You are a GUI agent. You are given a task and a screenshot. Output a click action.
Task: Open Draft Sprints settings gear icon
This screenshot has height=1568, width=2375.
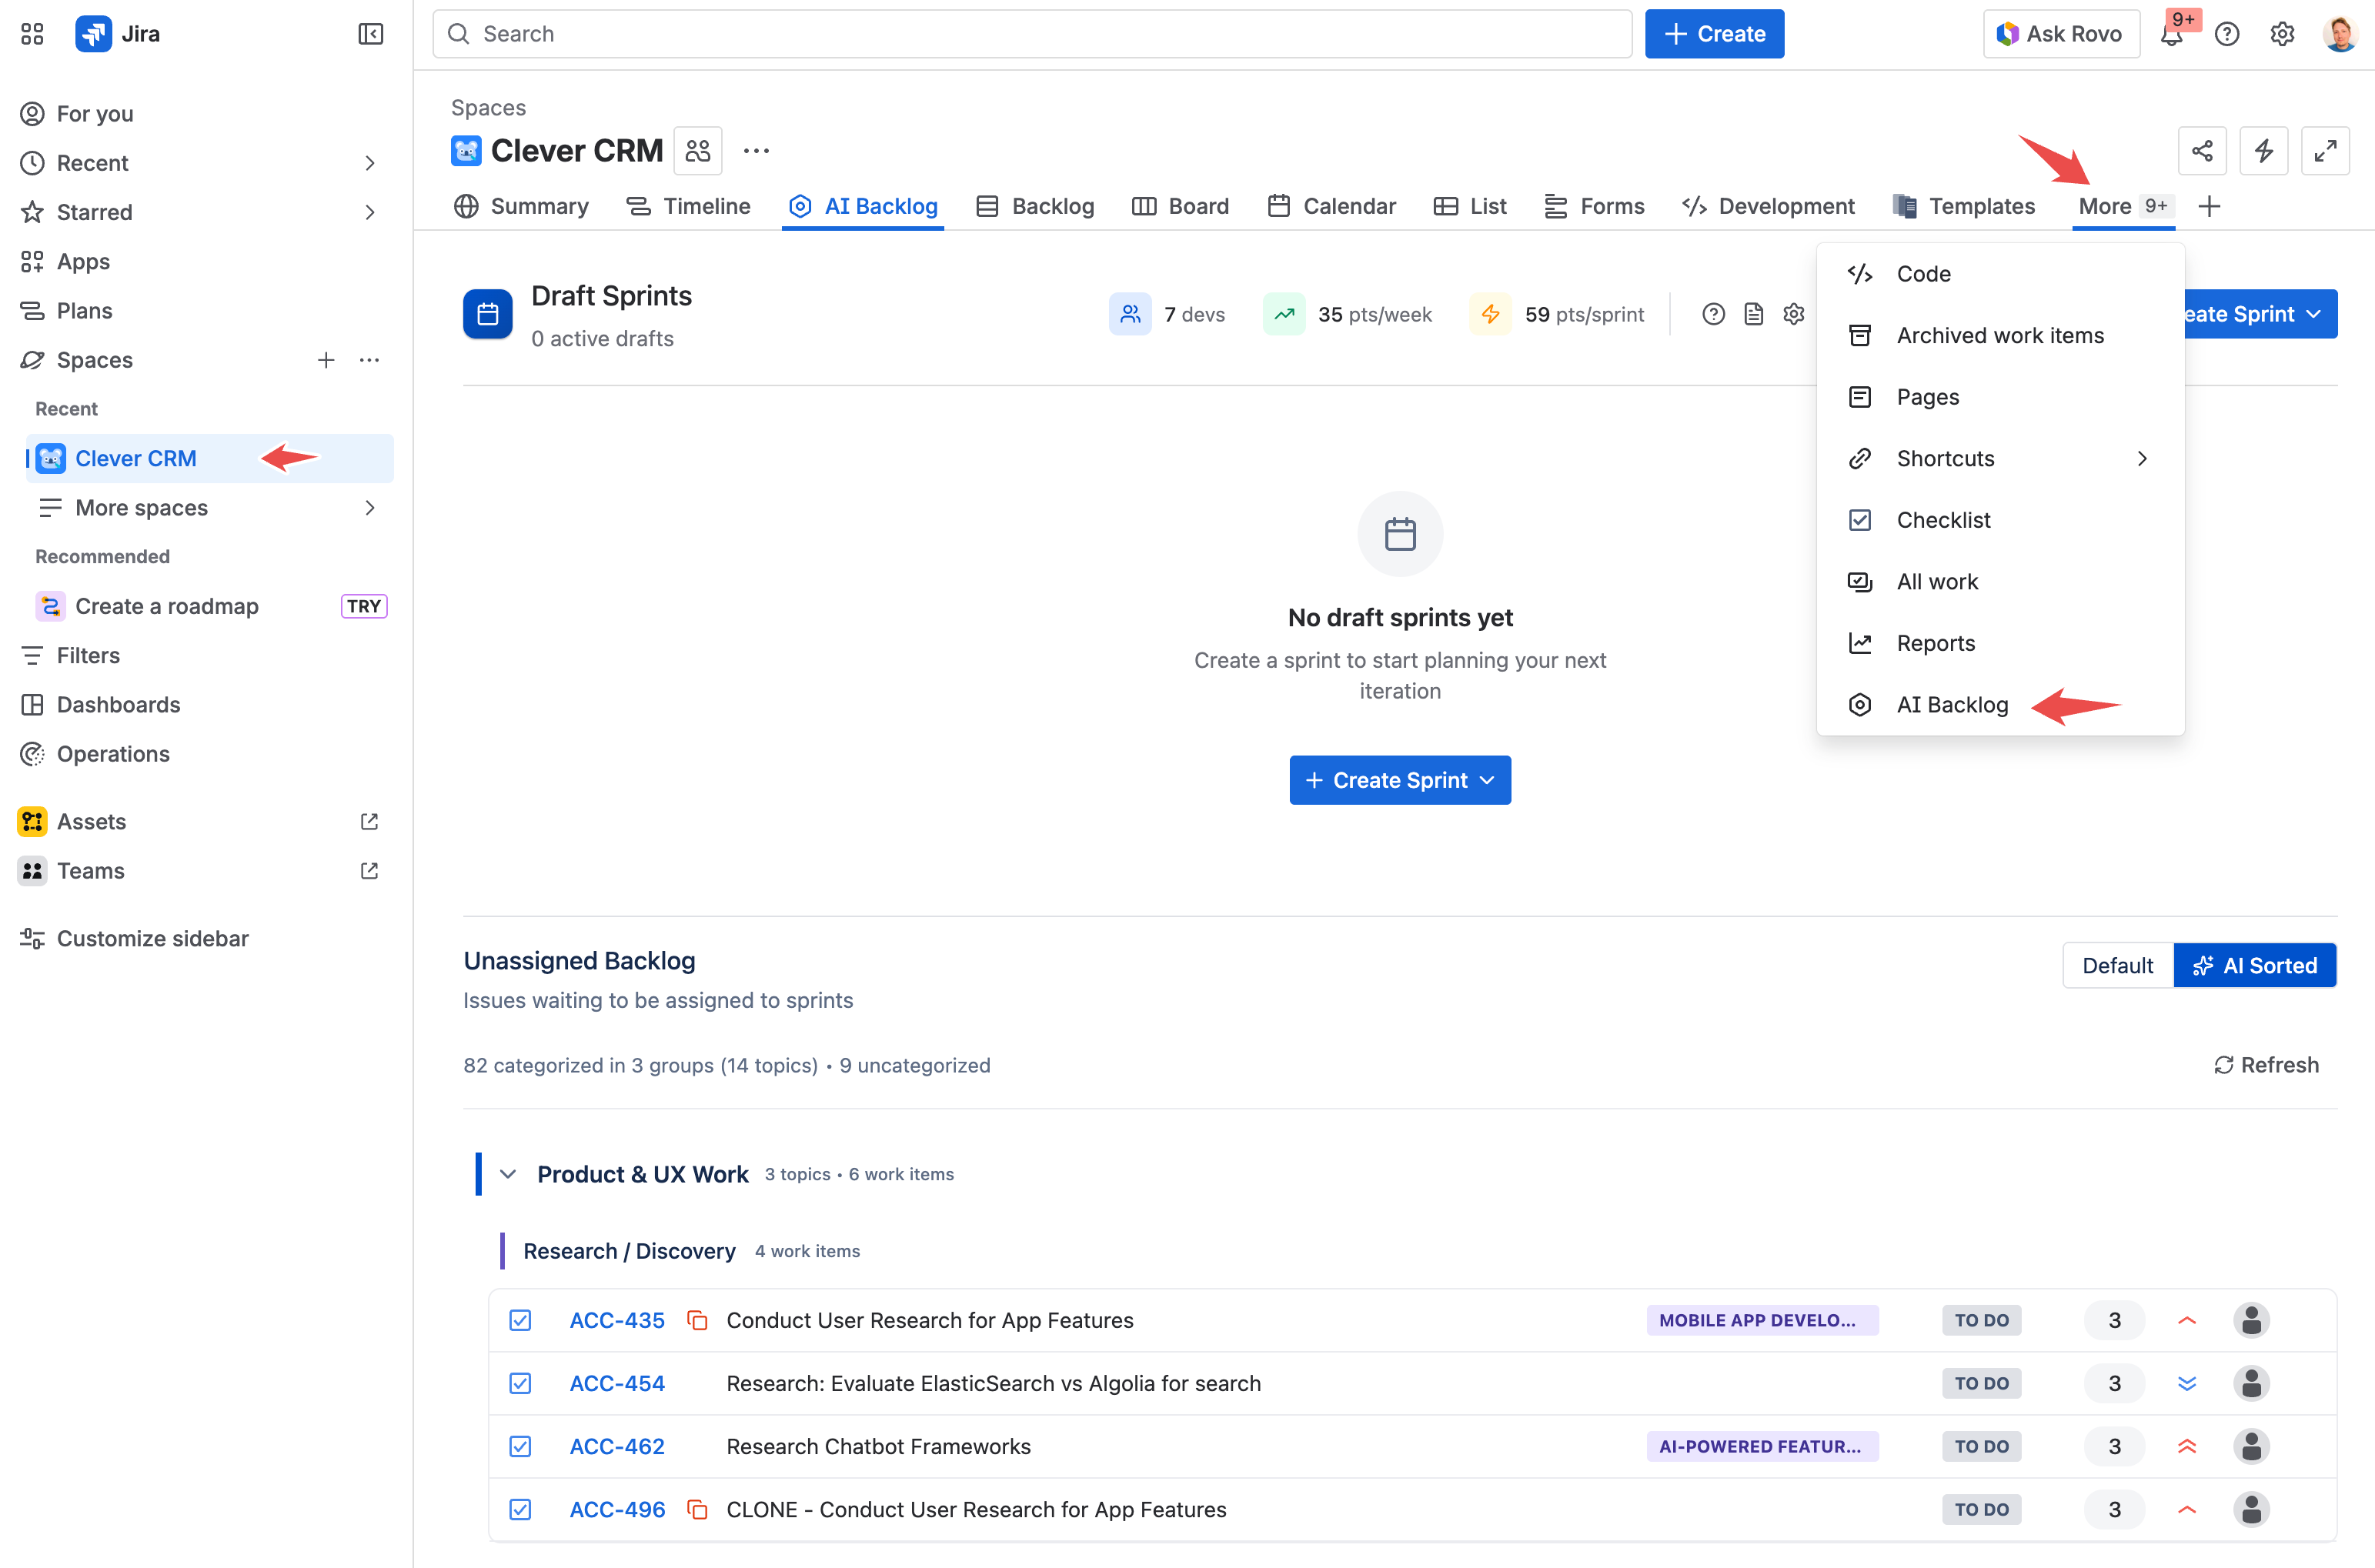1793,314
